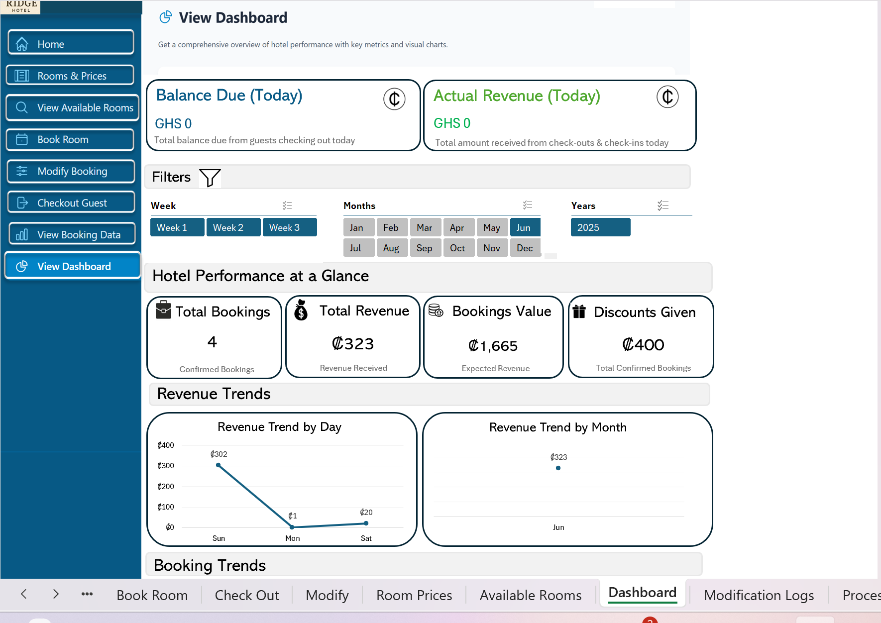Open Modify Booking in the sidebar

coord(71,171)
